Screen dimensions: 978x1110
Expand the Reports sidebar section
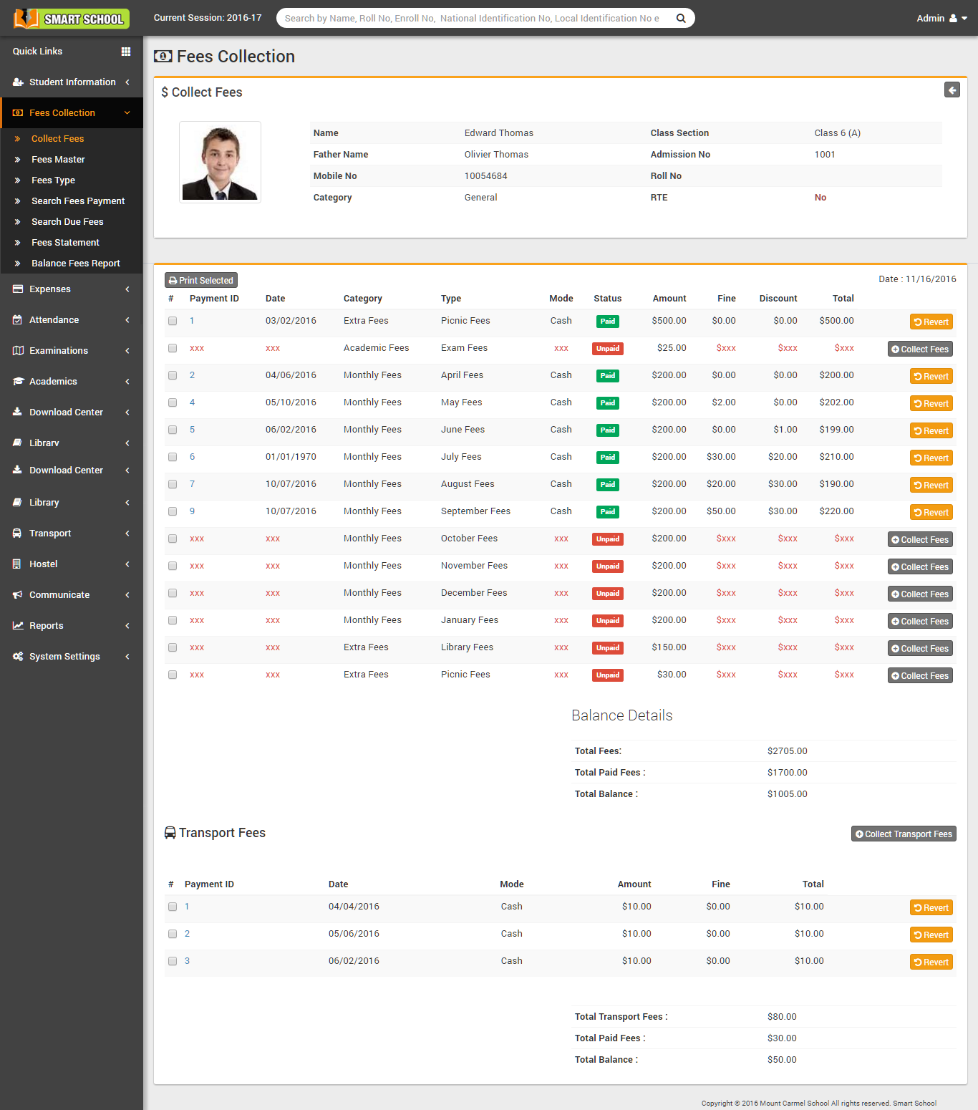pyautogui.click(x=45, y=625)
